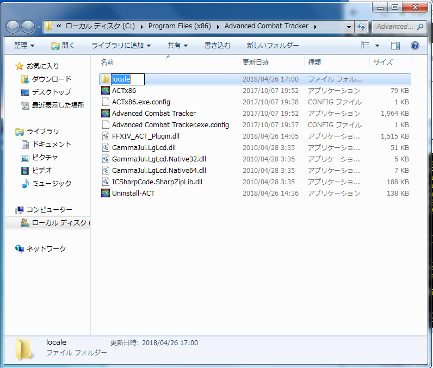433x368 pixels.
Task: Click the ローカル ディスク (C:) breadcrumb
Action: [x=100, y=26]
